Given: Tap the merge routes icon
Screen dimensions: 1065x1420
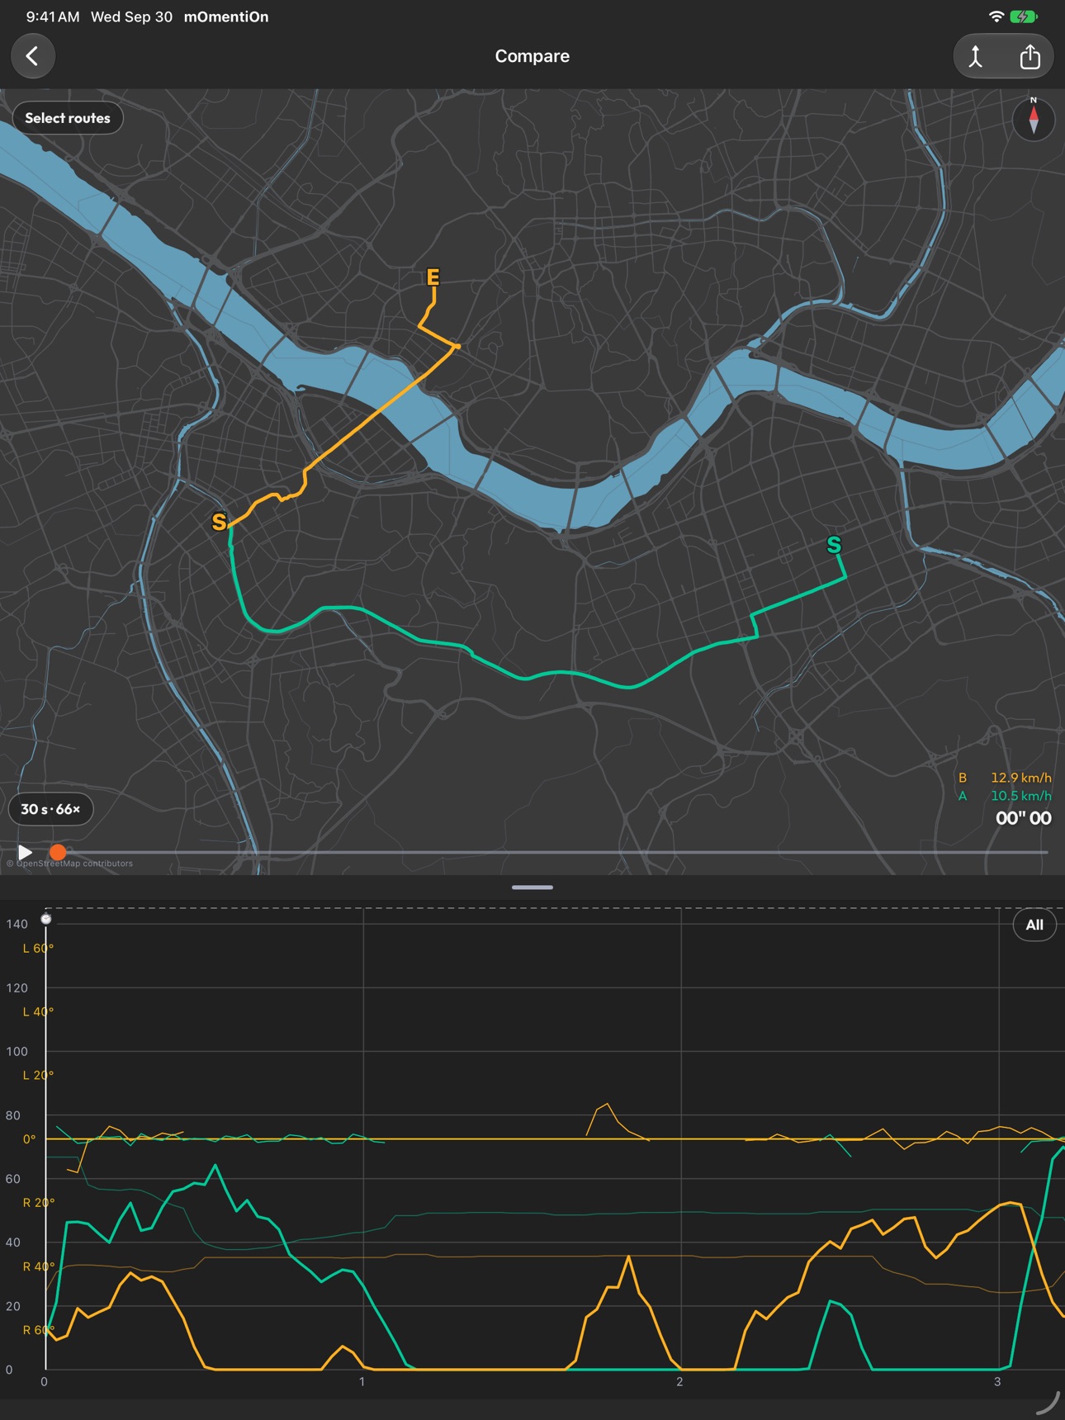Looking at the screenshot, I should pyautogui.click(x=976, y=56).
